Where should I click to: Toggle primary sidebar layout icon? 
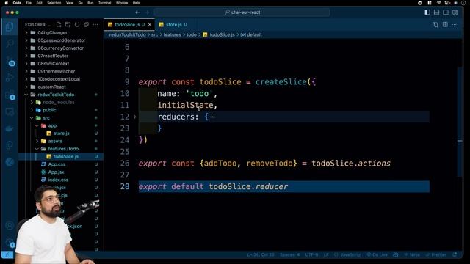click(427, 12)
